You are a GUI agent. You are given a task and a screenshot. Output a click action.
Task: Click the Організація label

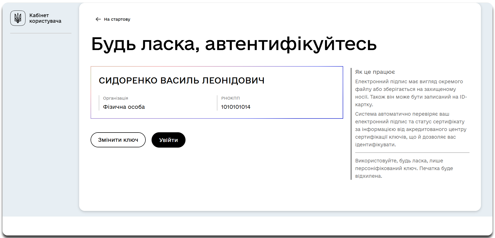116,98
